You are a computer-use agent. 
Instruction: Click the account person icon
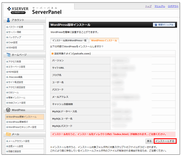tap(8, 20)
